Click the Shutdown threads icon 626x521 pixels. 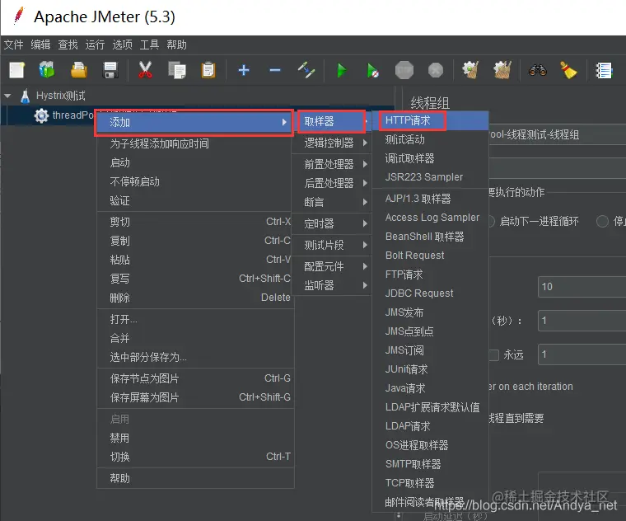(x=435, y=71)
